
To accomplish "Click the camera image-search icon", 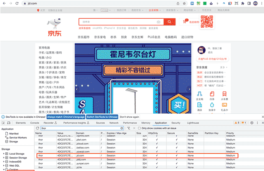I will tap(158, 22).
